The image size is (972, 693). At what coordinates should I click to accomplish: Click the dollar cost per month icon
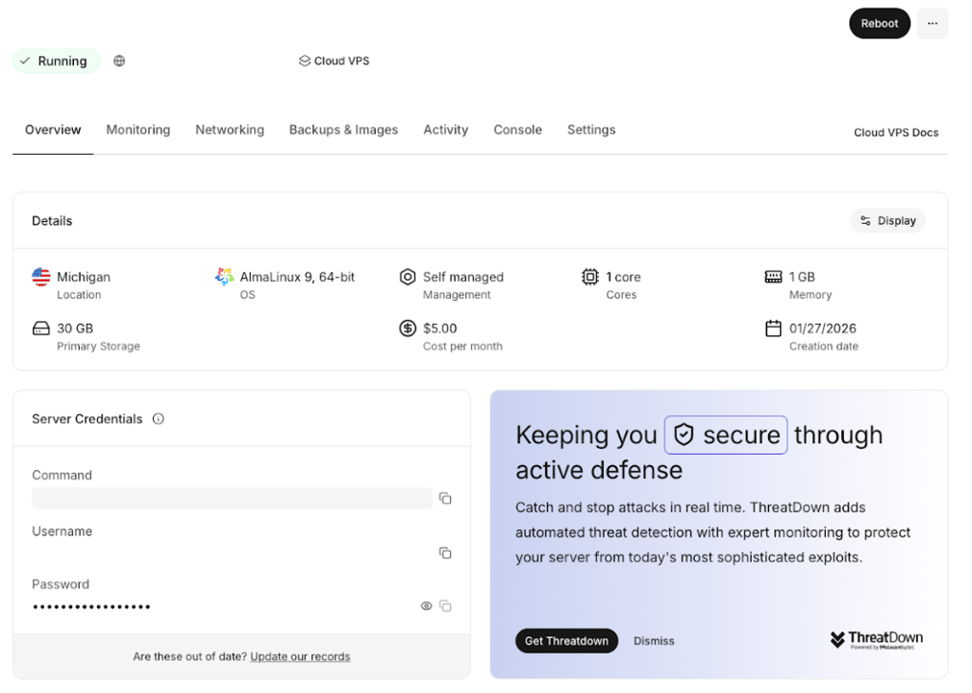(x=407, y=328)
